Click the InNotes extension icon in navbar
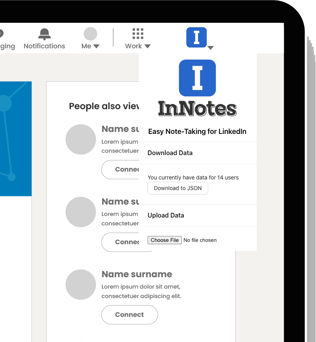316x342 pixels. (196, 37)
